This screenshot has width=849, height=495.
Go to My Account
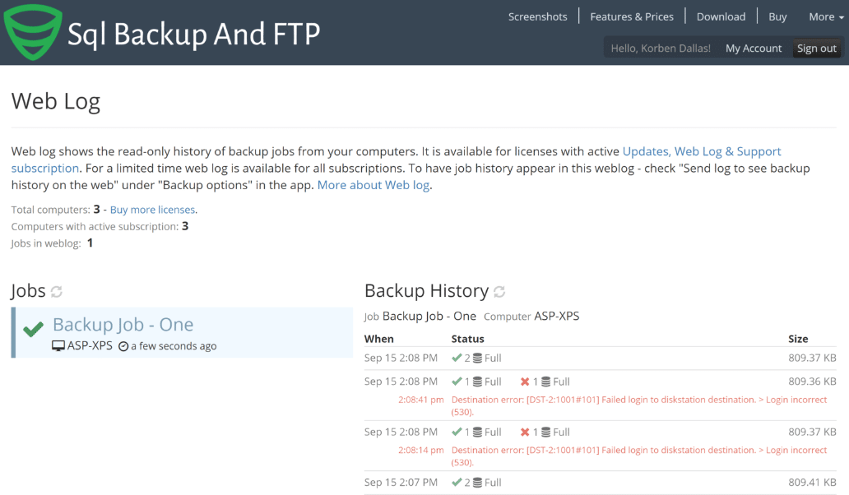coord(753,48)
